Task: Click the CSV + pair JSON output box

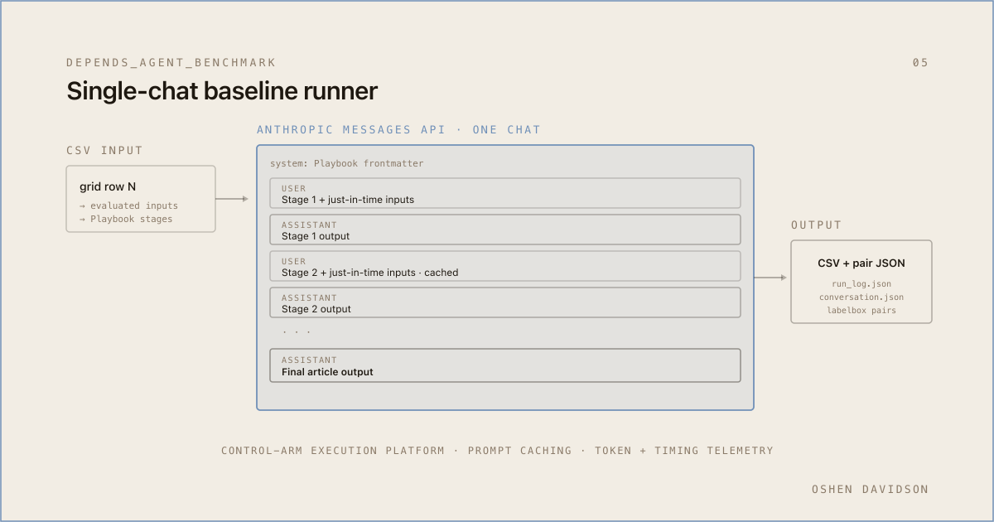Action: click(861, 282)
